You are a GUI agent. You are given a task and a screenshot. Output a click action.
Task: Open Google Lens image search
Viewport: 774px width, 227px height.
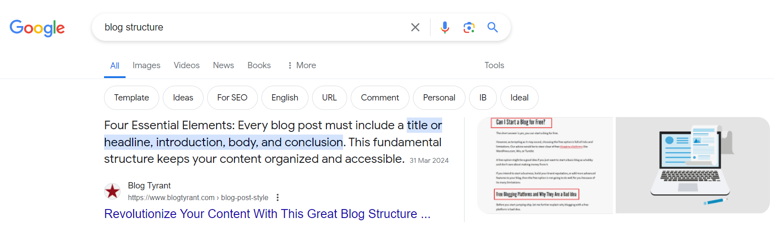469,27
